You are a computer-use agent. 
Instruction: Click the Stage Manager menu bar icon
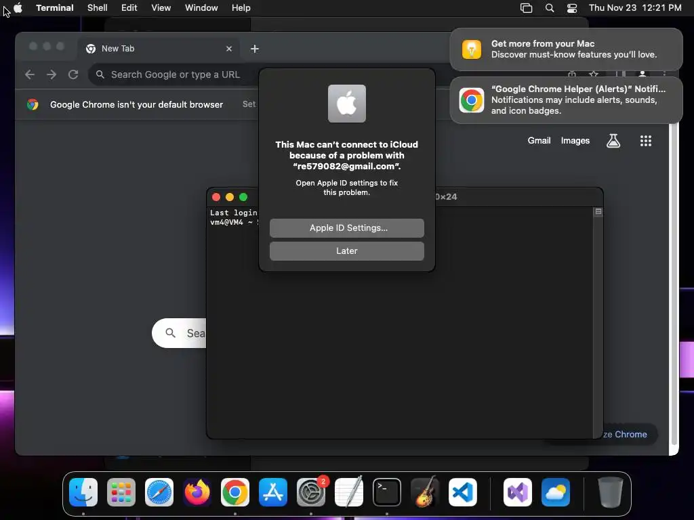click(x=526, y=8)
